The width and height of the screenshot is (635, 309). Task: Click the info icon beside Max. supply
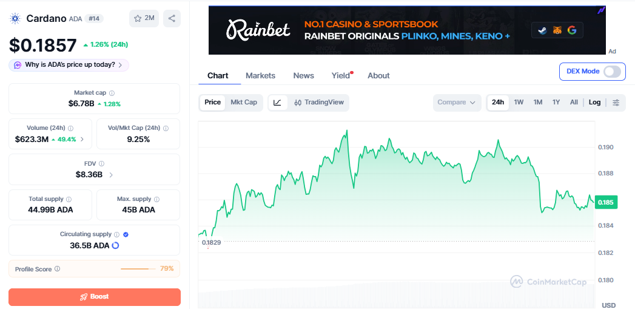point(156,199)
